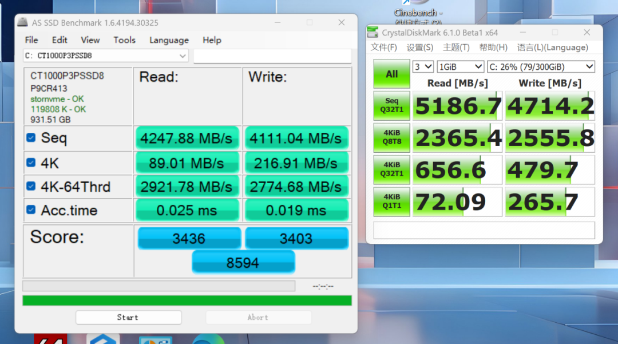Click the CrystalDiskMark value 2555.8
The width and height of the screenshot is (618, 344).
point(550,137)
